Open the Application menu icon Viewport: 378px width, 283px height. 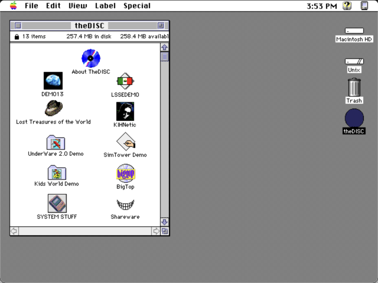[364, 5]
